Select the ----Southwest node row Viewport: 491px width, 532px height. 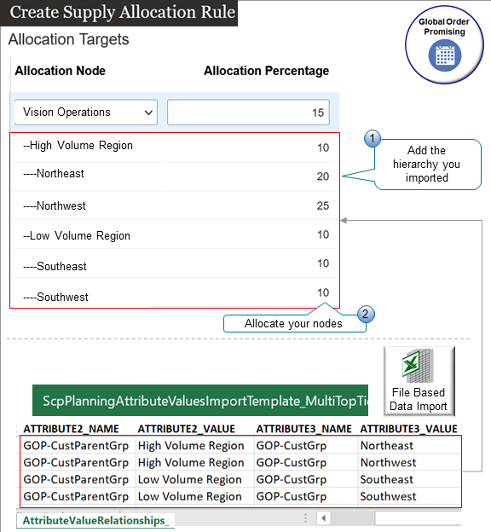tap(175, 292)
